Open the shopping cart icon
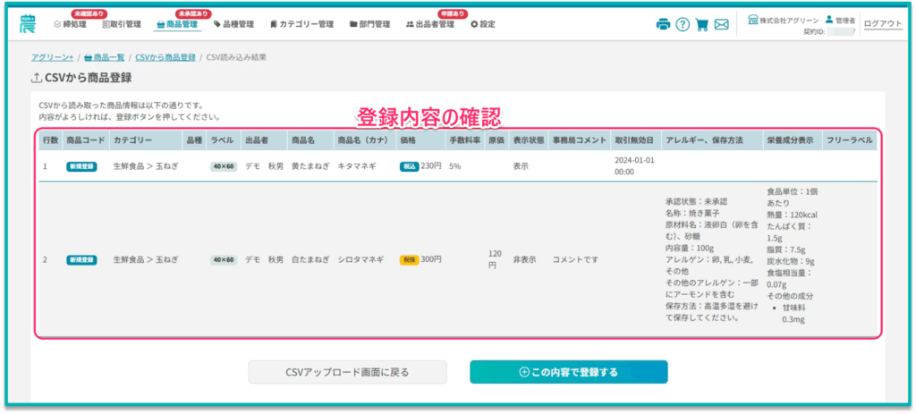 [702, 24]
